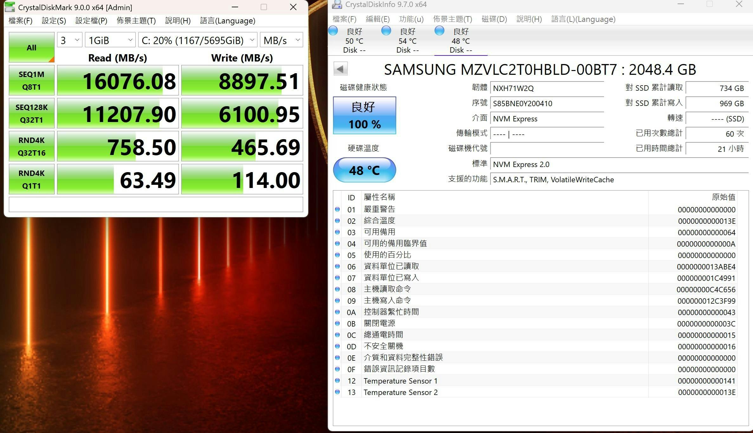Open CrystalDiskMark 佈景主題(T) menu
This screenshot has height=433, width=753.
point(136,21)
